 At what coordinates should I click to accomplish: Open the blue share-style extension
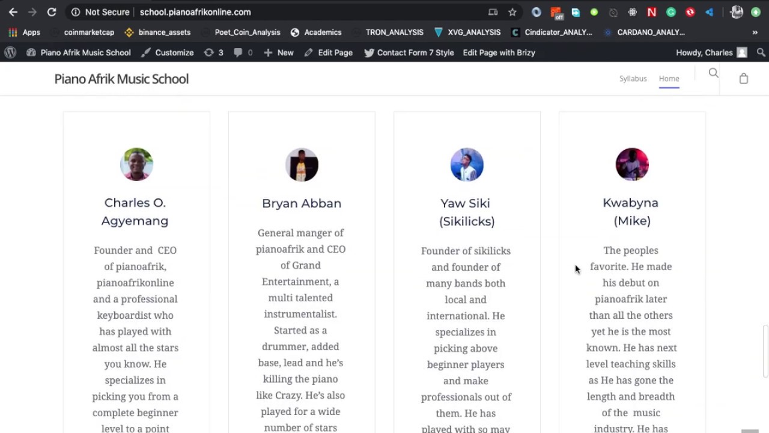[710, 12]
